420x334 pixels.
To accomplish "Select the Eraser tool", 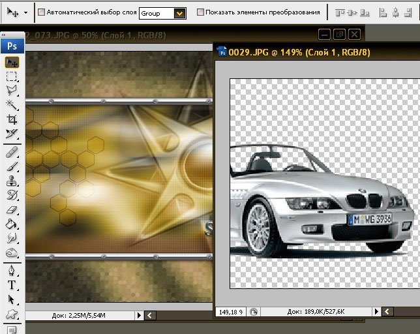I will pyautogui.click(x=12, y=209).
